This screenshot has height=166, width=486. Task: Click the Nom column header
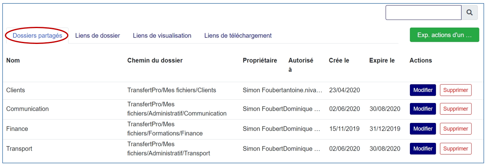13,60
